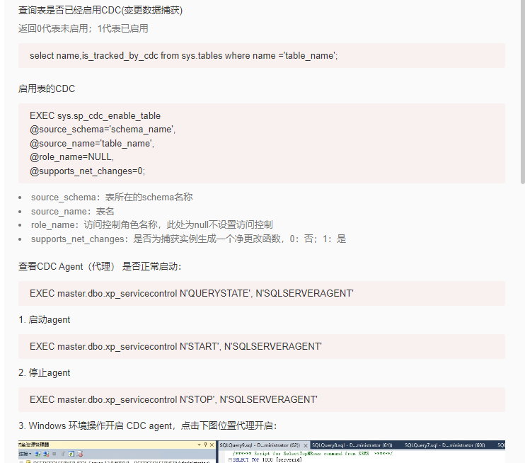This screenshot has width=525, height=463.
Task: Open the '连接' dropdown in Object Explorer toolbar
Action: coord(25,454)
